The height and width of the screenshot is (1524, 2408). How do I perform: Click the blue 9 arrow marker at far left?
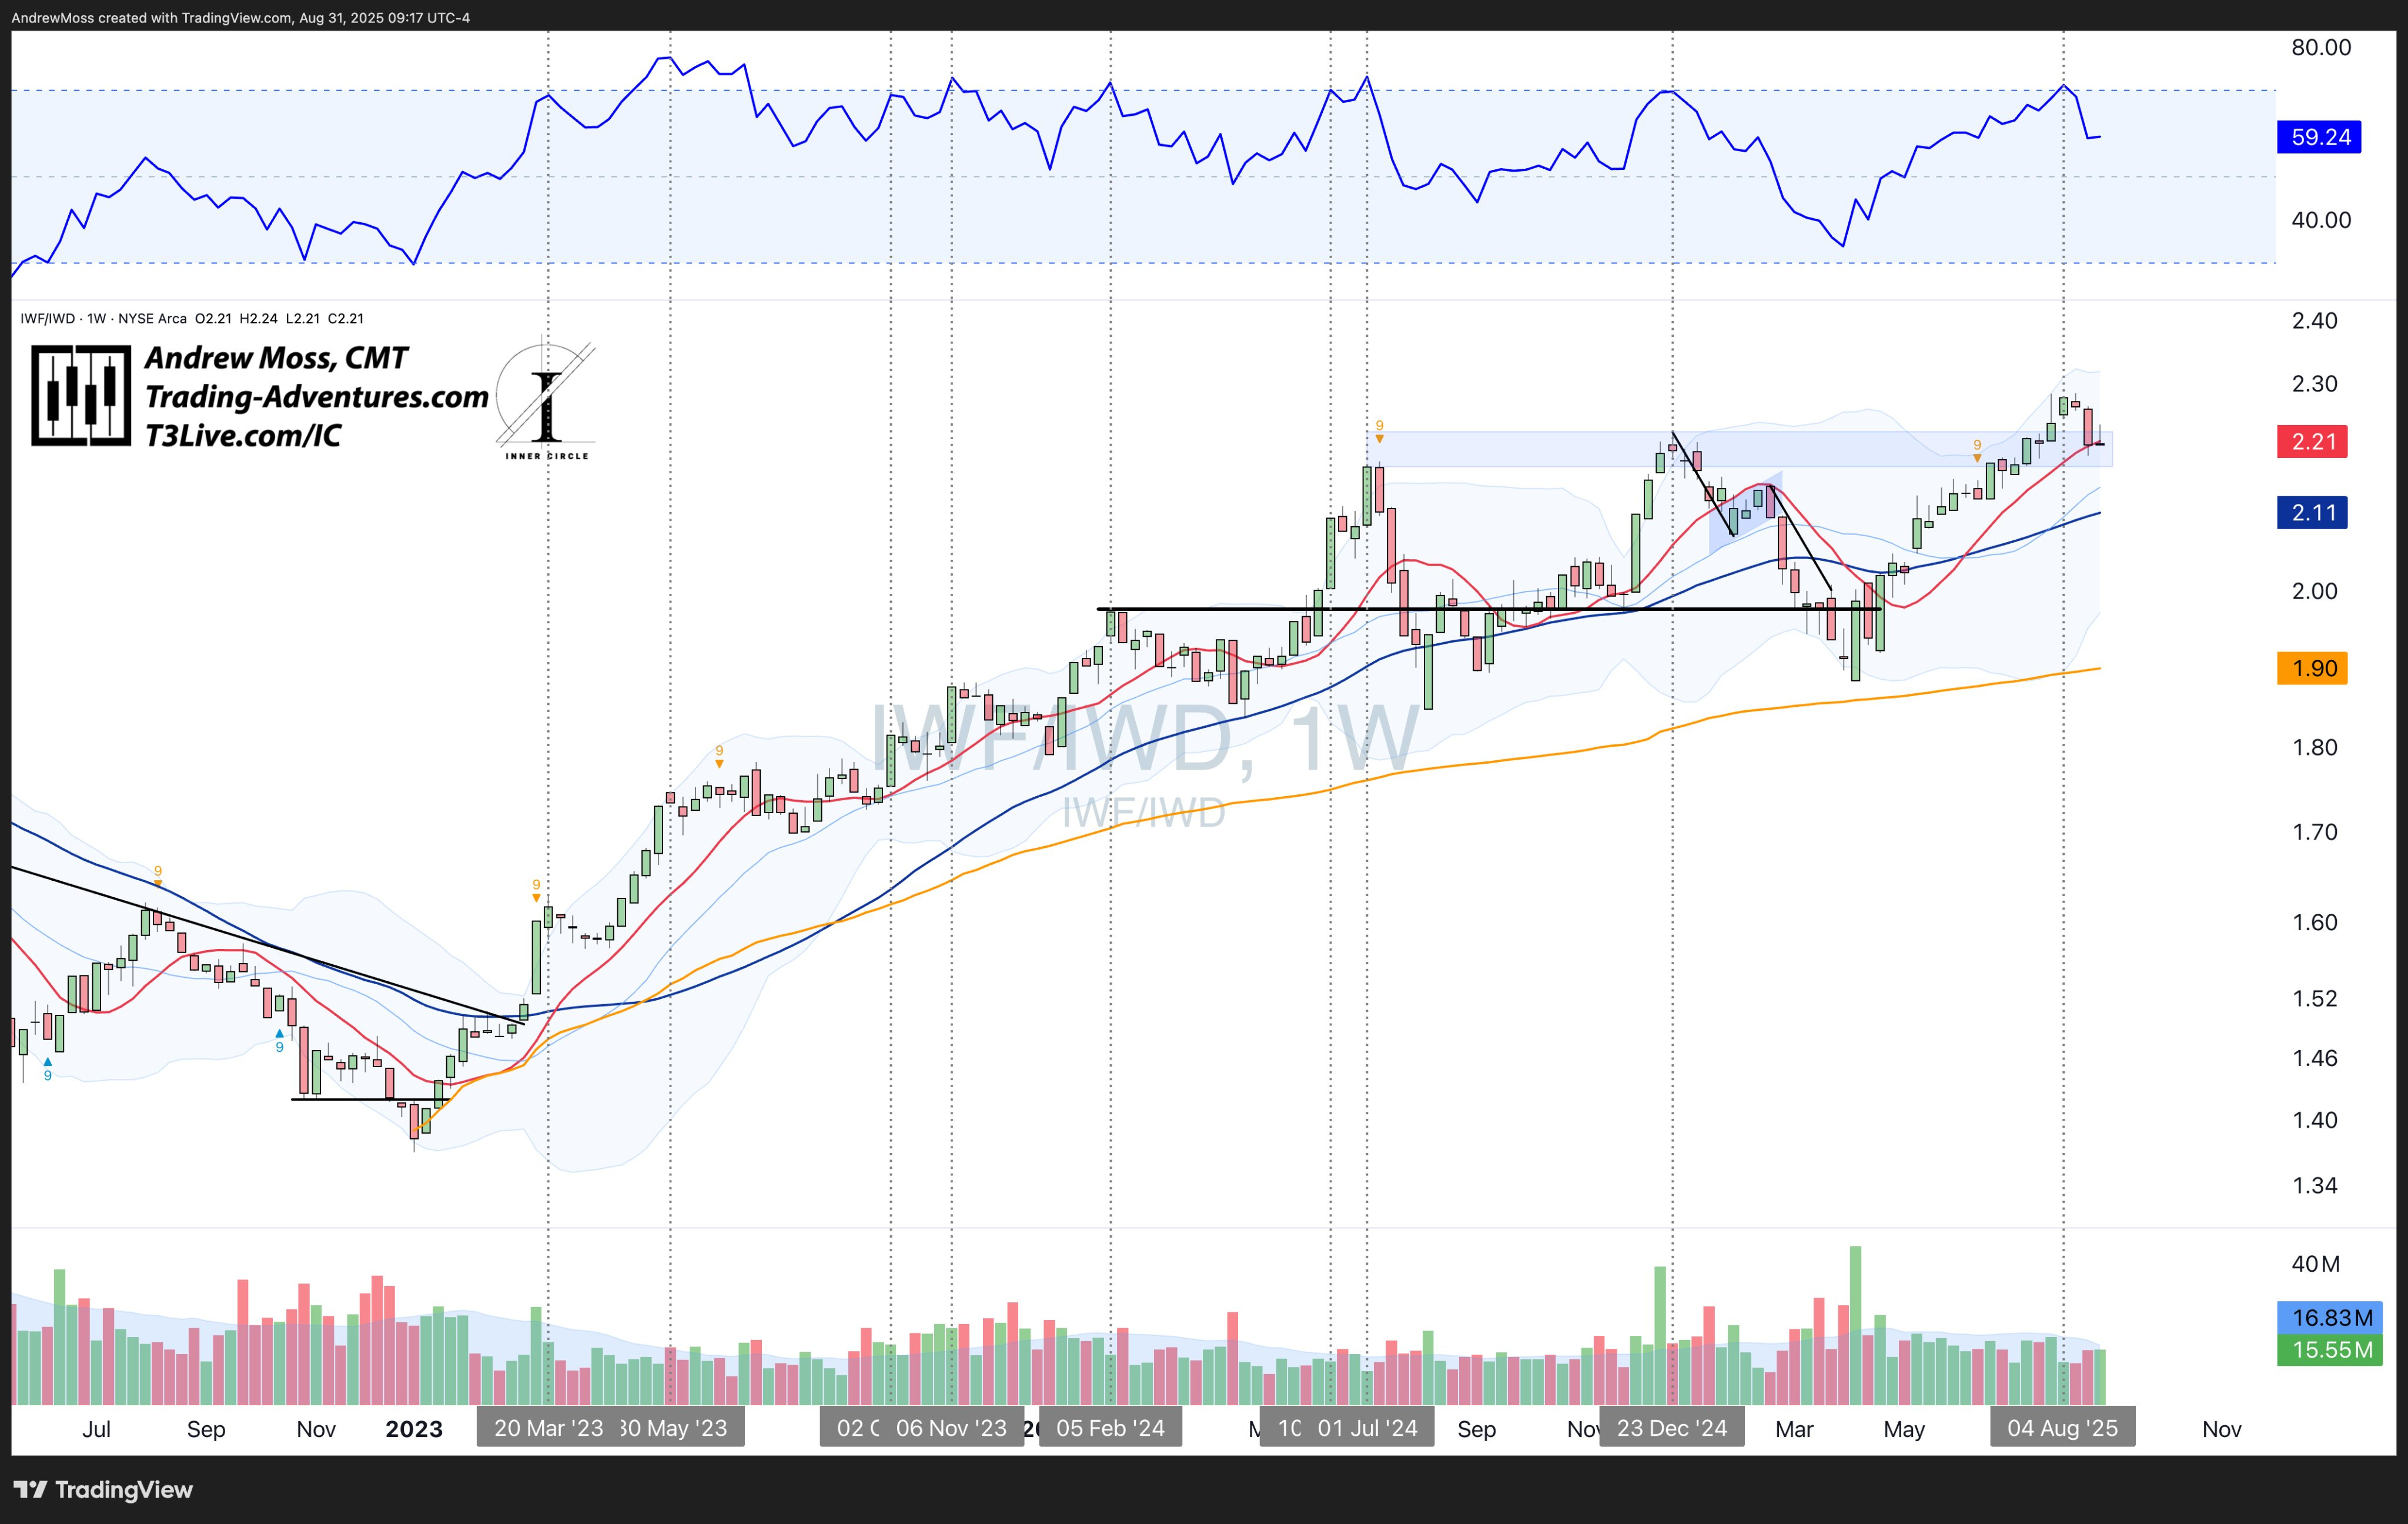(47, 1069)
